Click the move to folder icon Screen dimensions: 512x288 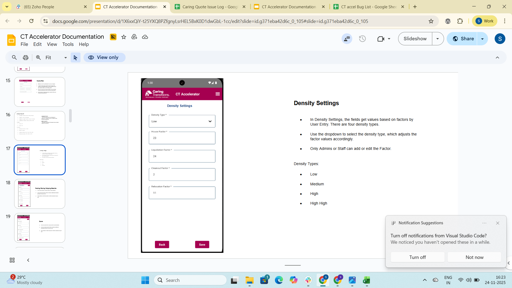pyautogui.click(x=134, y=37)
